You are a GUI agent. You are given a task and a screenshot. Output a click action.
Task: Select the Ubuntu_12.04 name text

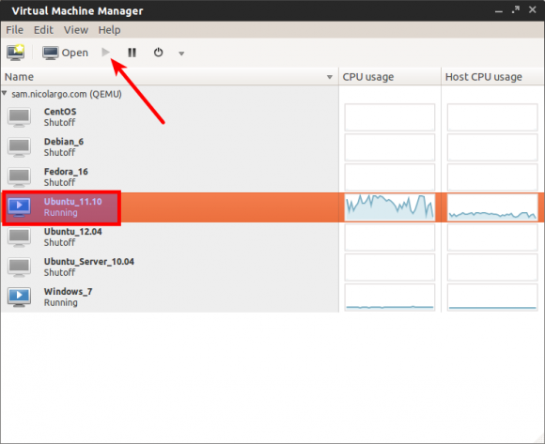coord(72,232)
